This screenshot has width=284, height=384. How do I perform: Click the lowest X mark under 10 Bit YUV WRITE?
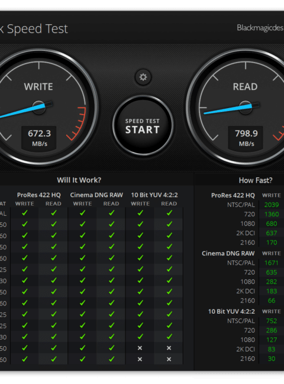[140, 359]
